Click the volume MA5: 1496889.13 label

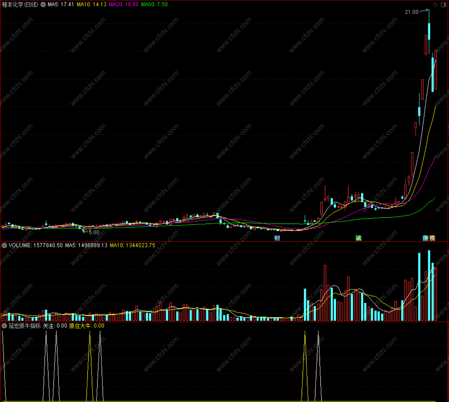click(86, 245)
